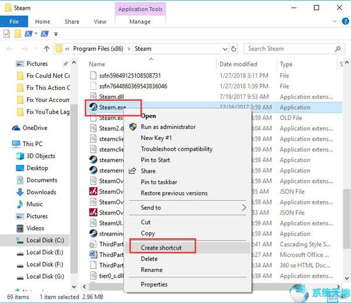This screenshot has width=351, height=303.
Task: Select the Steam.exe application icon
Action: [x=93, y=107]
